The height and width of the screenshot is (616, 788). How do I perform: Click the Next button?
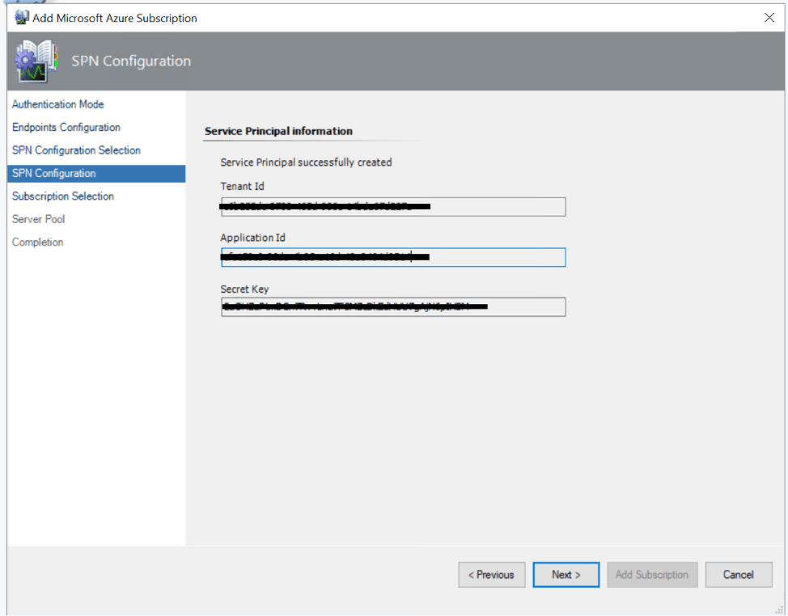click(x=566, y=575)
